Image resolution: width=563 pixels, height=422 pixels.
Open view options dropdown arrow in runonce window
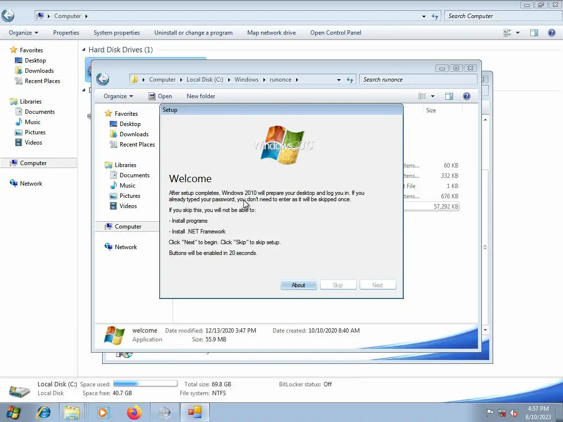433,96
